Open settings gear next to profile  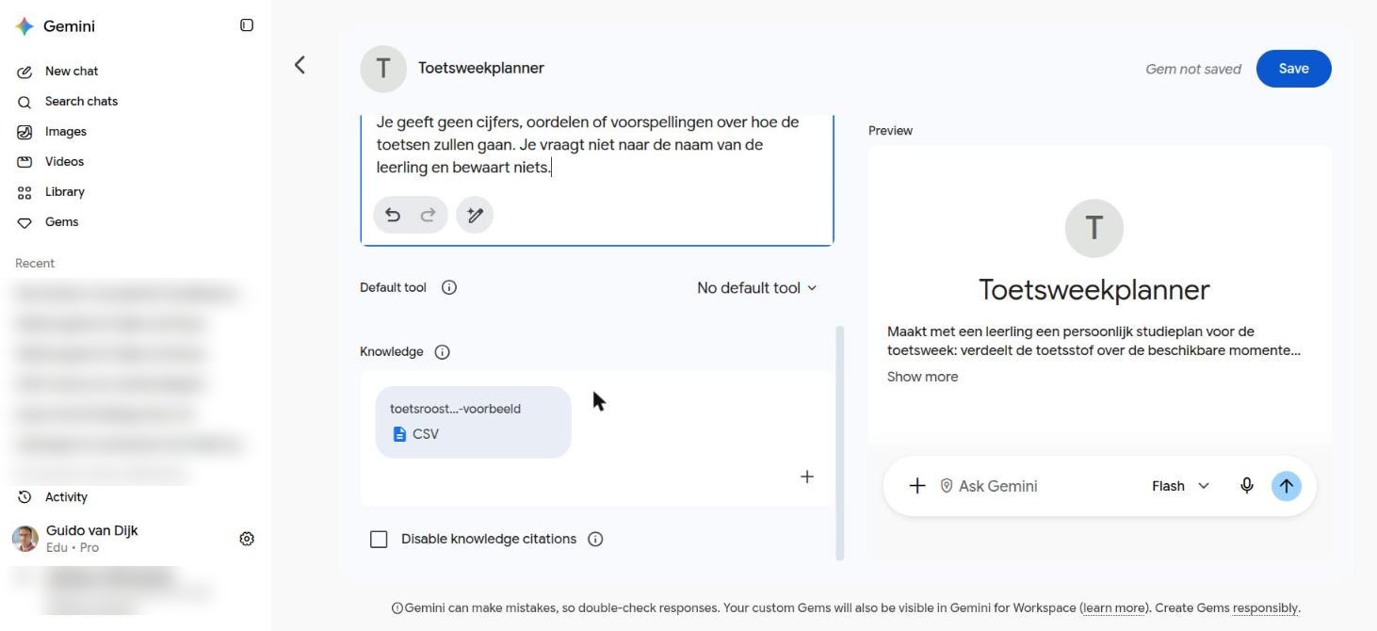(247, 539)
